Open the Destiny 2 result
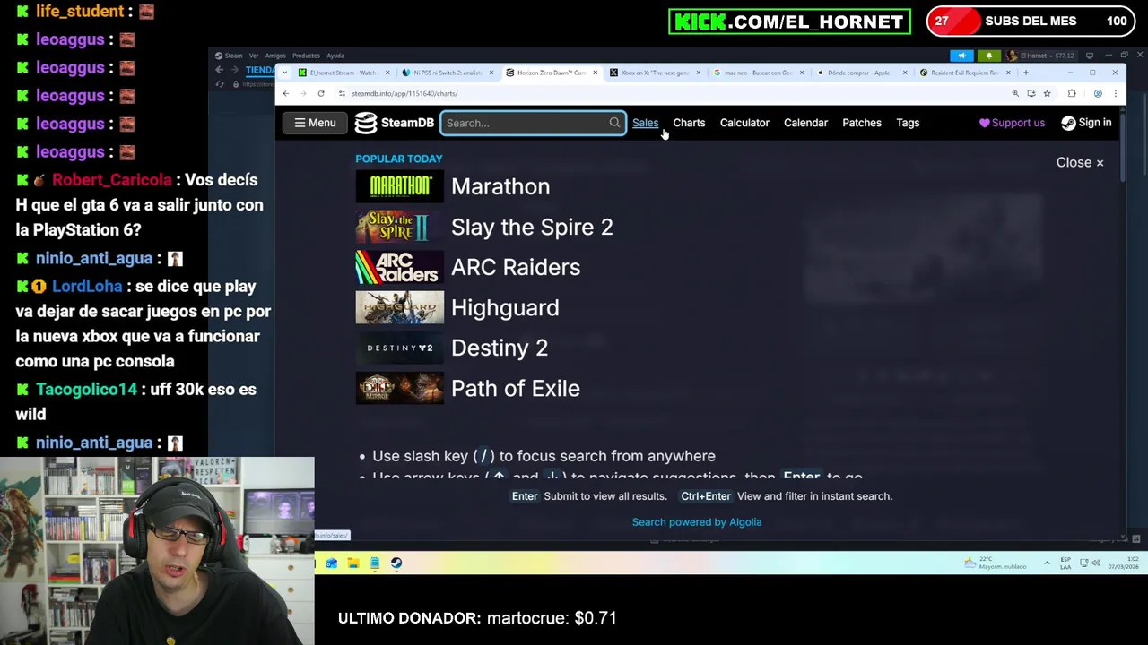 500,348
